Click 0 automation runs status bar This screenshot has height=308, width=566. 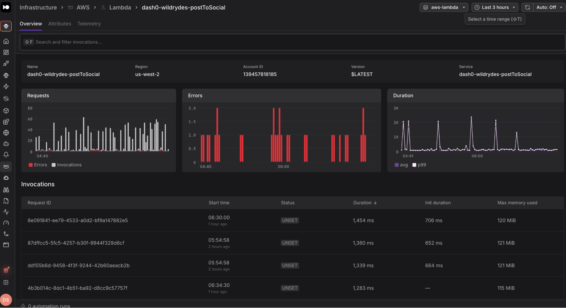click(49, 306)
